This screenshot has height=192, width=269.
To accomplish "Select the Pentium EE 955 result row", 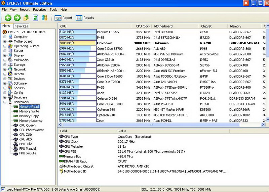I will point(162,32).
